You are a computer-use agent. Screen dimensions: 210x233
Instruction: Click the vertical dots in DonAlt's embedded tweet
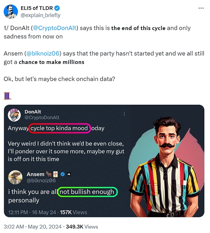pyautogui.click(x=124, y=114)
